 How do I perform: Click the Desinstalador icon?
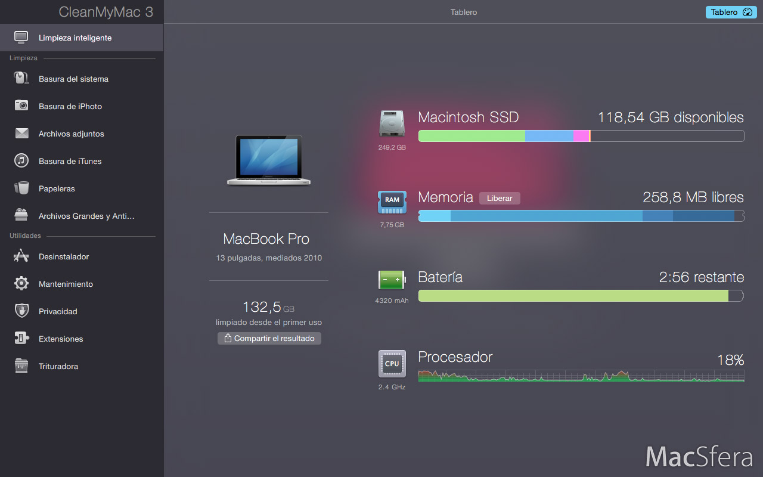click(x=21, y=256)
